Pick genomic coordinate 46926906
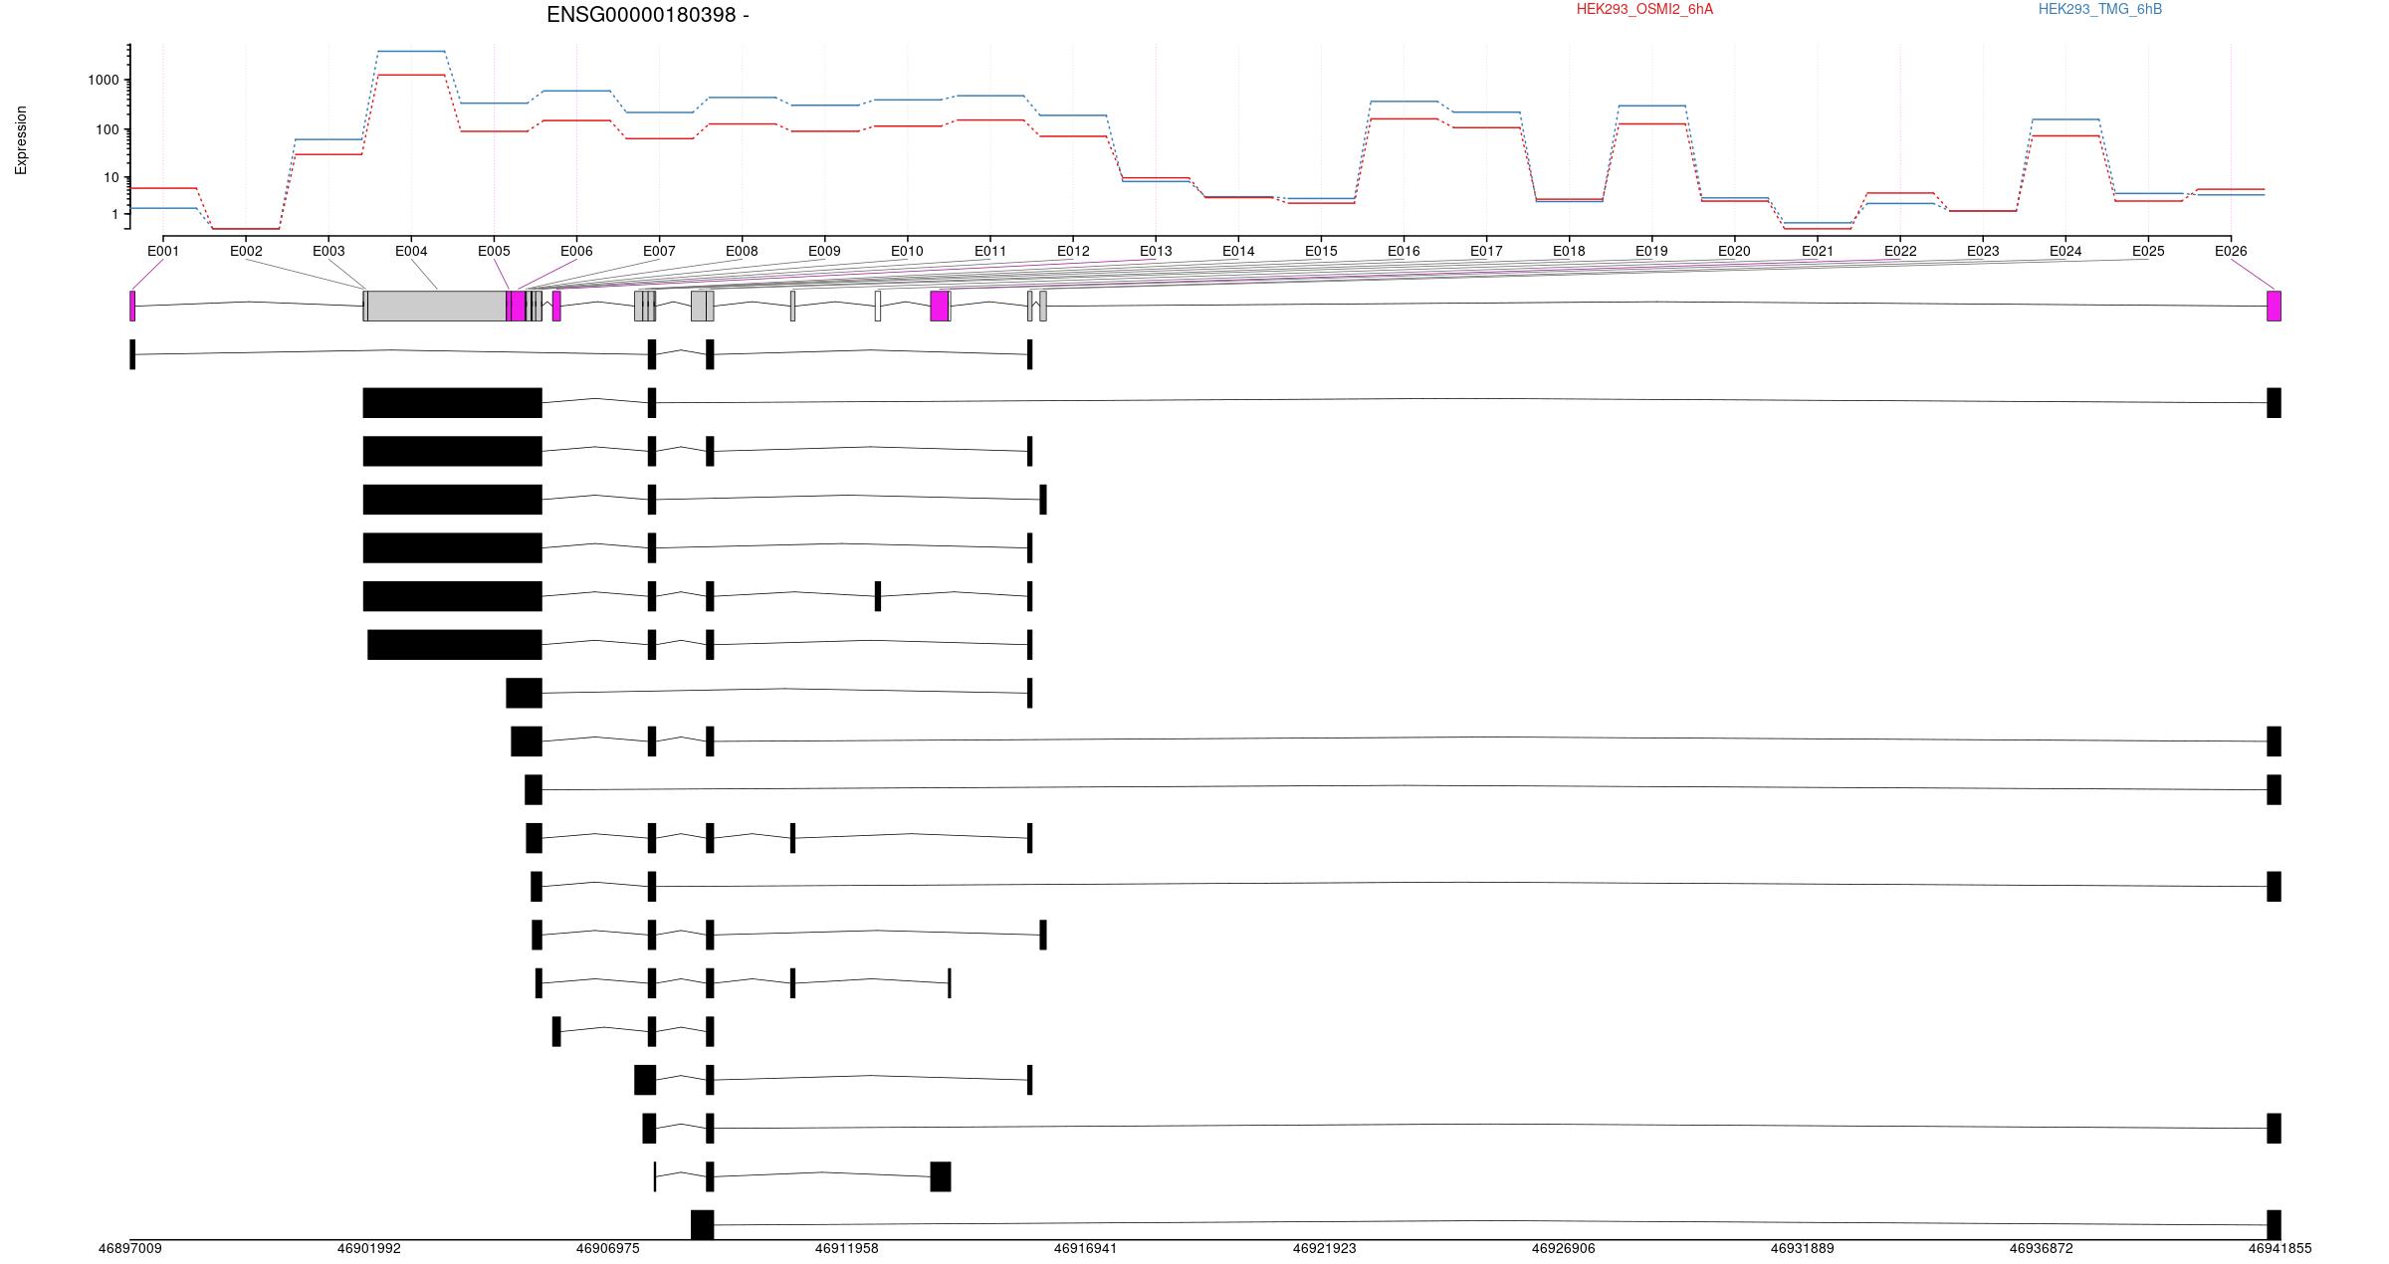The height and width of the screenshot is (1264, 2389). (1564, 1248)
